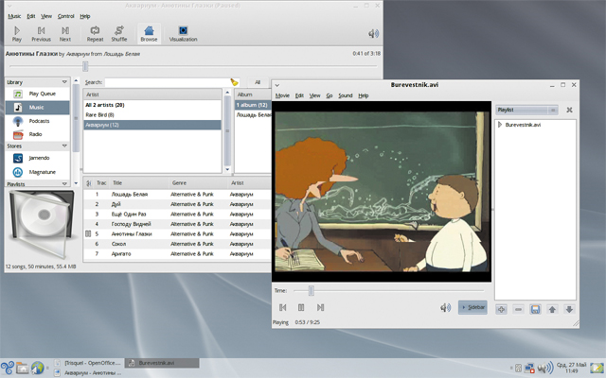Open Trisquel main menu in taskbar
This screenshot has height=378, width=606.
click(8, 368)
